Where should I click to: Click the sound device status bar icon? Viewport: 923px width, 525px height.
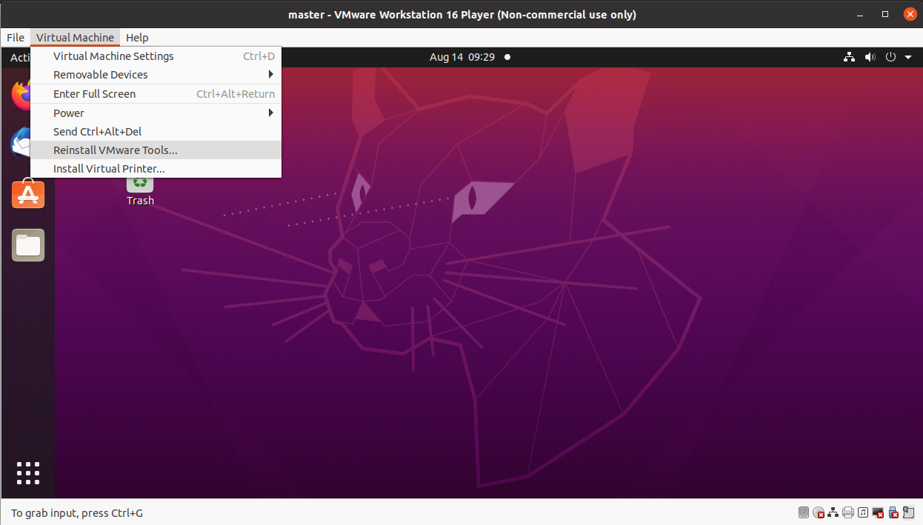tap(862, 512)
